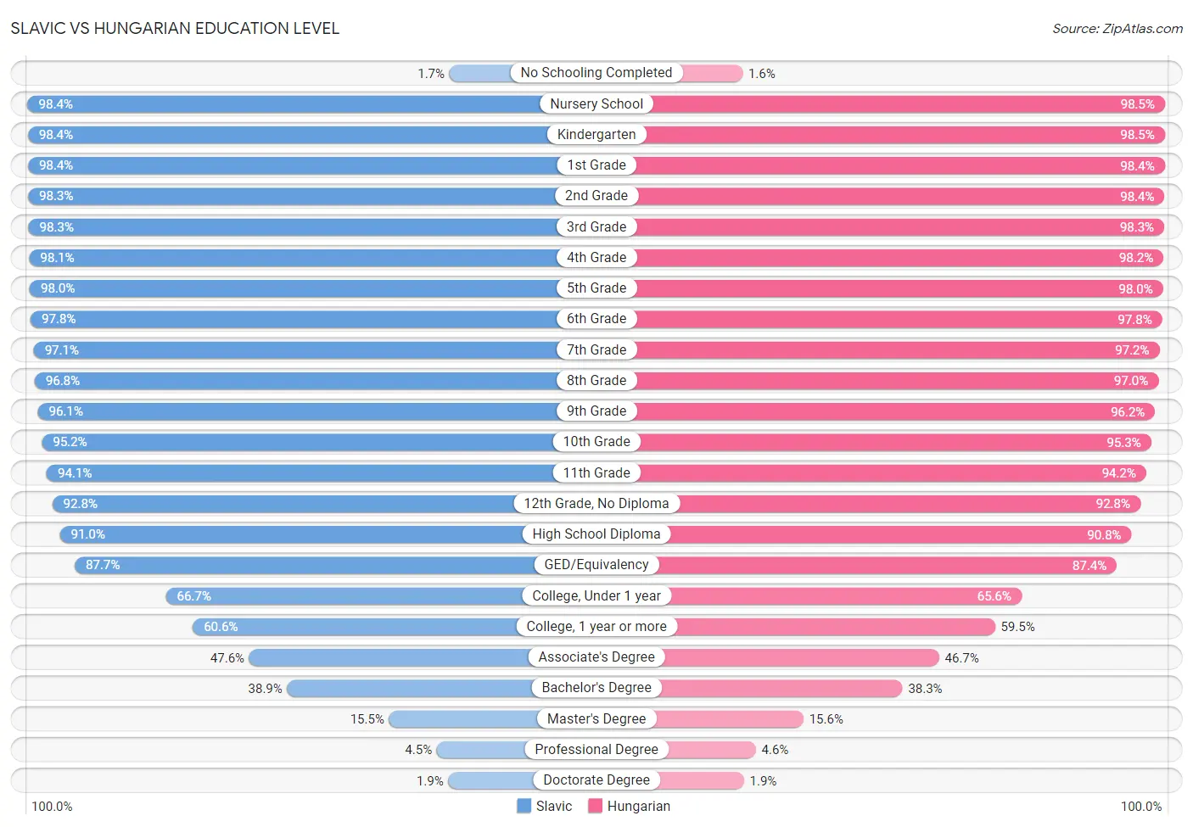Toggle the Slavic legend label
The image size is (1193, 827).
point(554,806)
